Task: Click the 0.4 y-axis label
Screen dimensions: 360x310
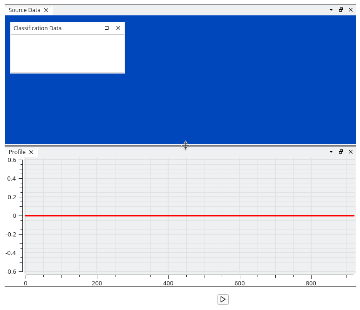Action: pos(12,179)
